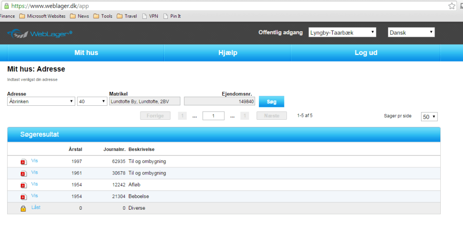The height and width of the screenshot is (227, 463).
Task: Click the Næste pagination button
Action: (272, 116)
